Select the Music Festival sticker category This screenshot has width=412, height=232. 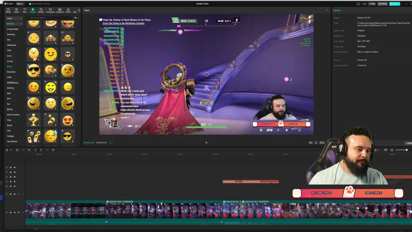(13, 115)
